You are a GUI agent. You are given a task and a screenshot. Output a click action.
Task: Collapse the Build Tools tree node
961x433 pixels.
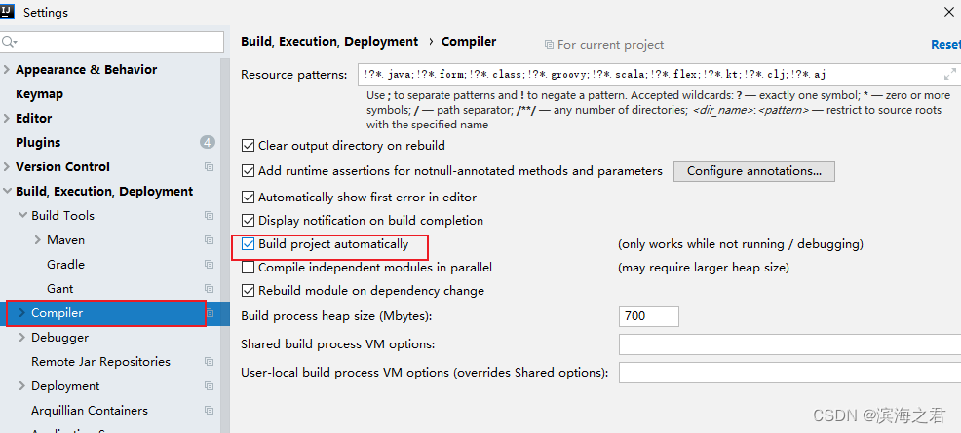(22, 215)
